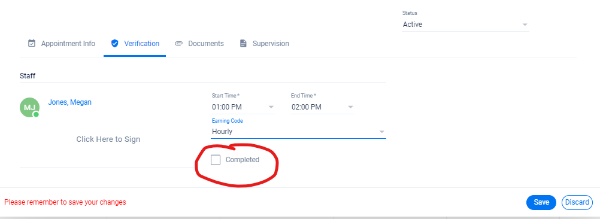Click the Save button

click(541, 202)
